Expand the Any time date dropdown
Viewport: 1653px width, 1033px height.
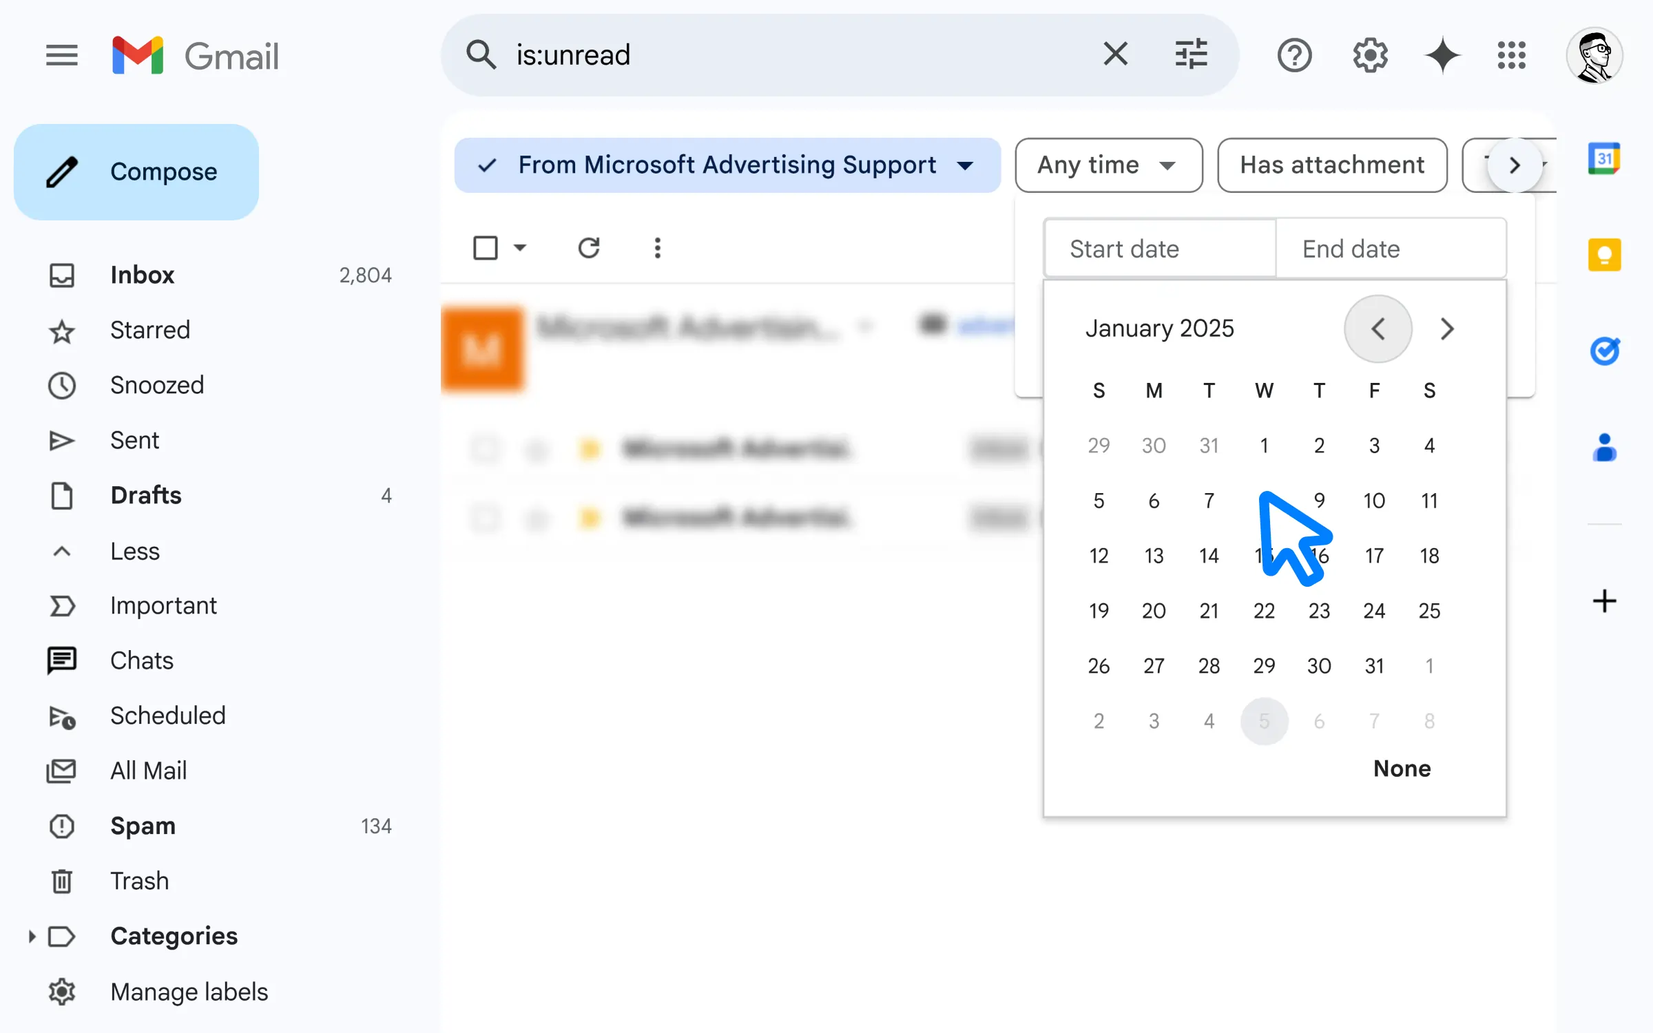[1105, 165]
